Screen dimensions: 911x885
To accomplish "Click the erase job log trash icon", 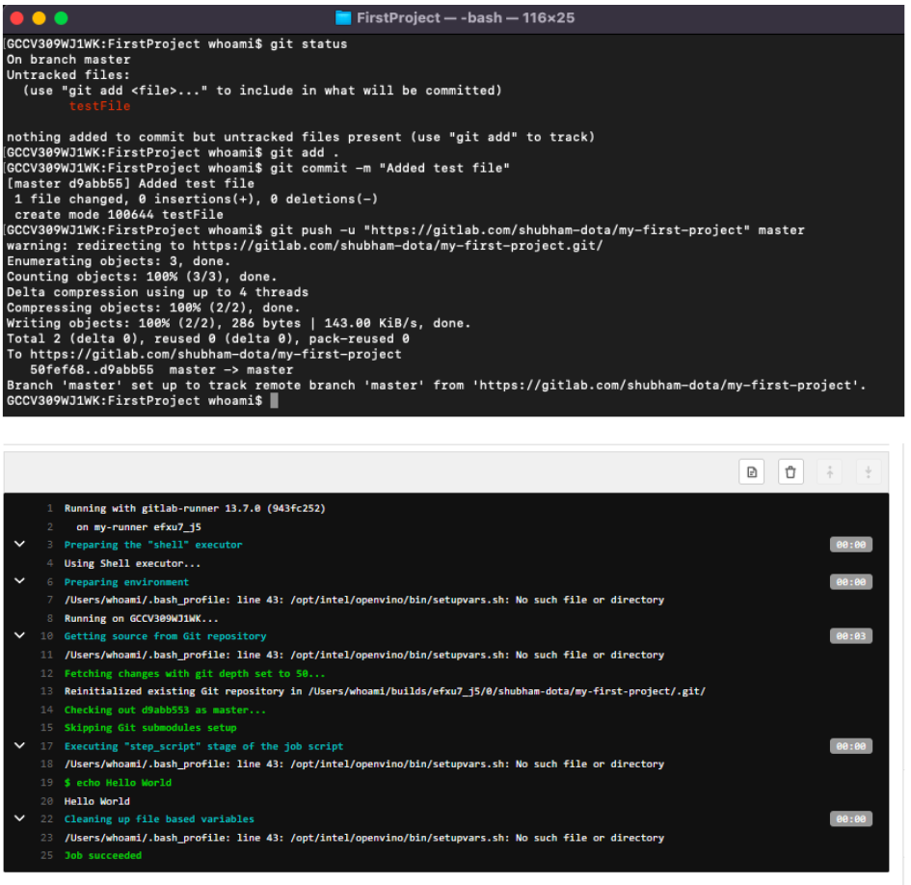I will click(790, 471).
